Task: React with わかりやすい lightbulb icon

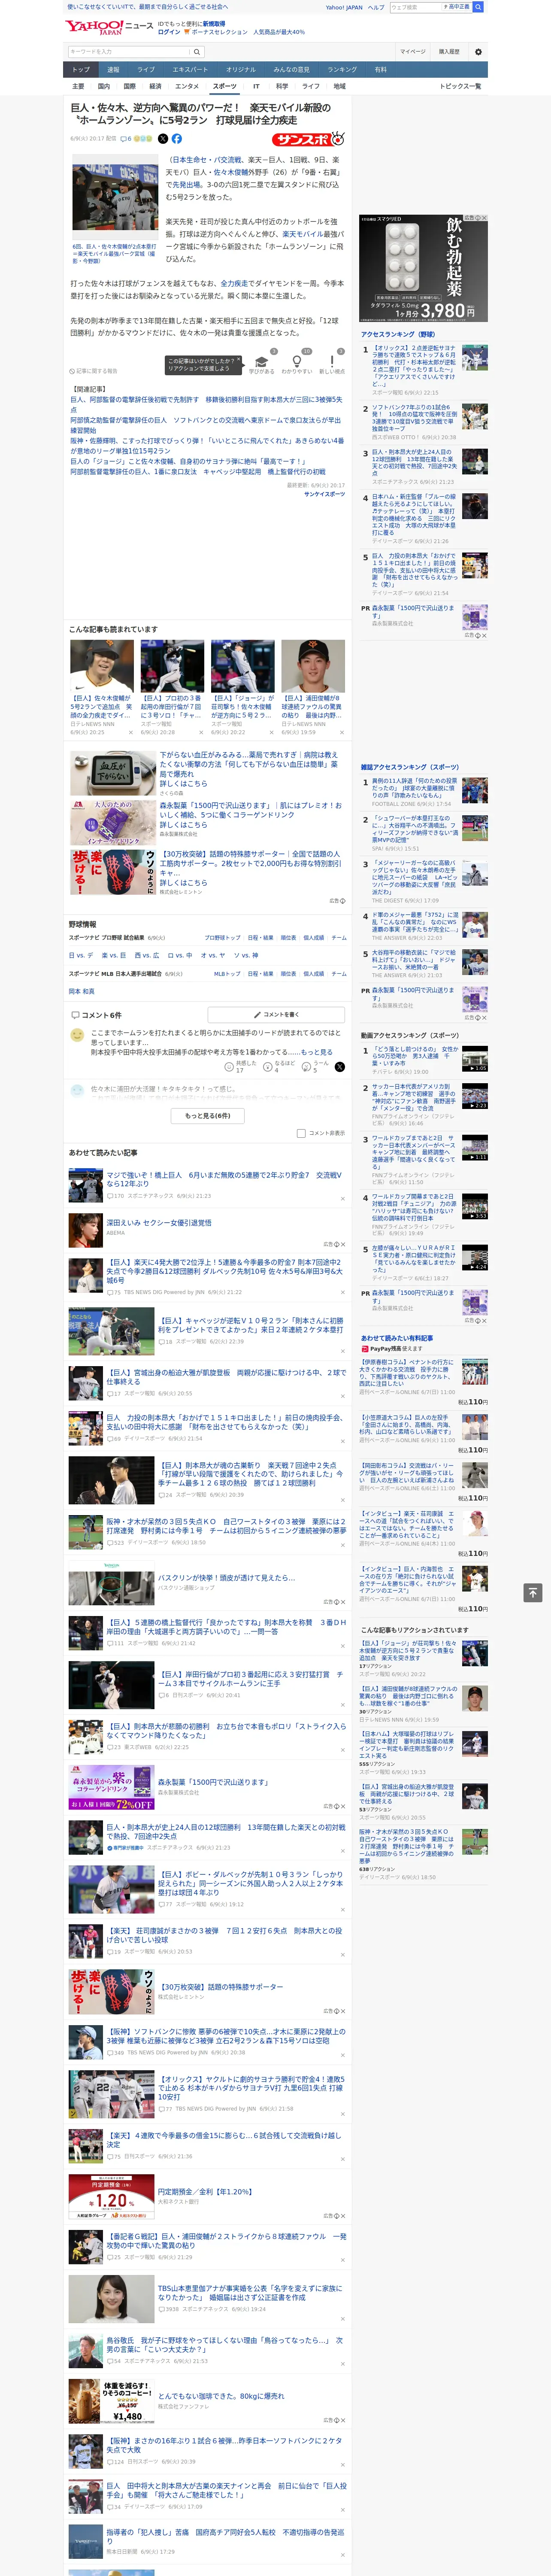Action: click(296, 363)
